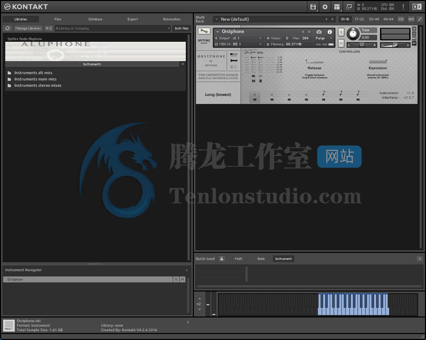Open the Purge dropdown menu
Screen dimensions: 426x340
[x=324, y=38]
